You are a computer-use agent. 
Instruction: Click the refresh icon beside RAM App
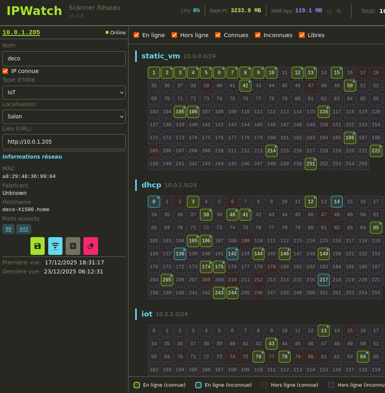point(339,11)
